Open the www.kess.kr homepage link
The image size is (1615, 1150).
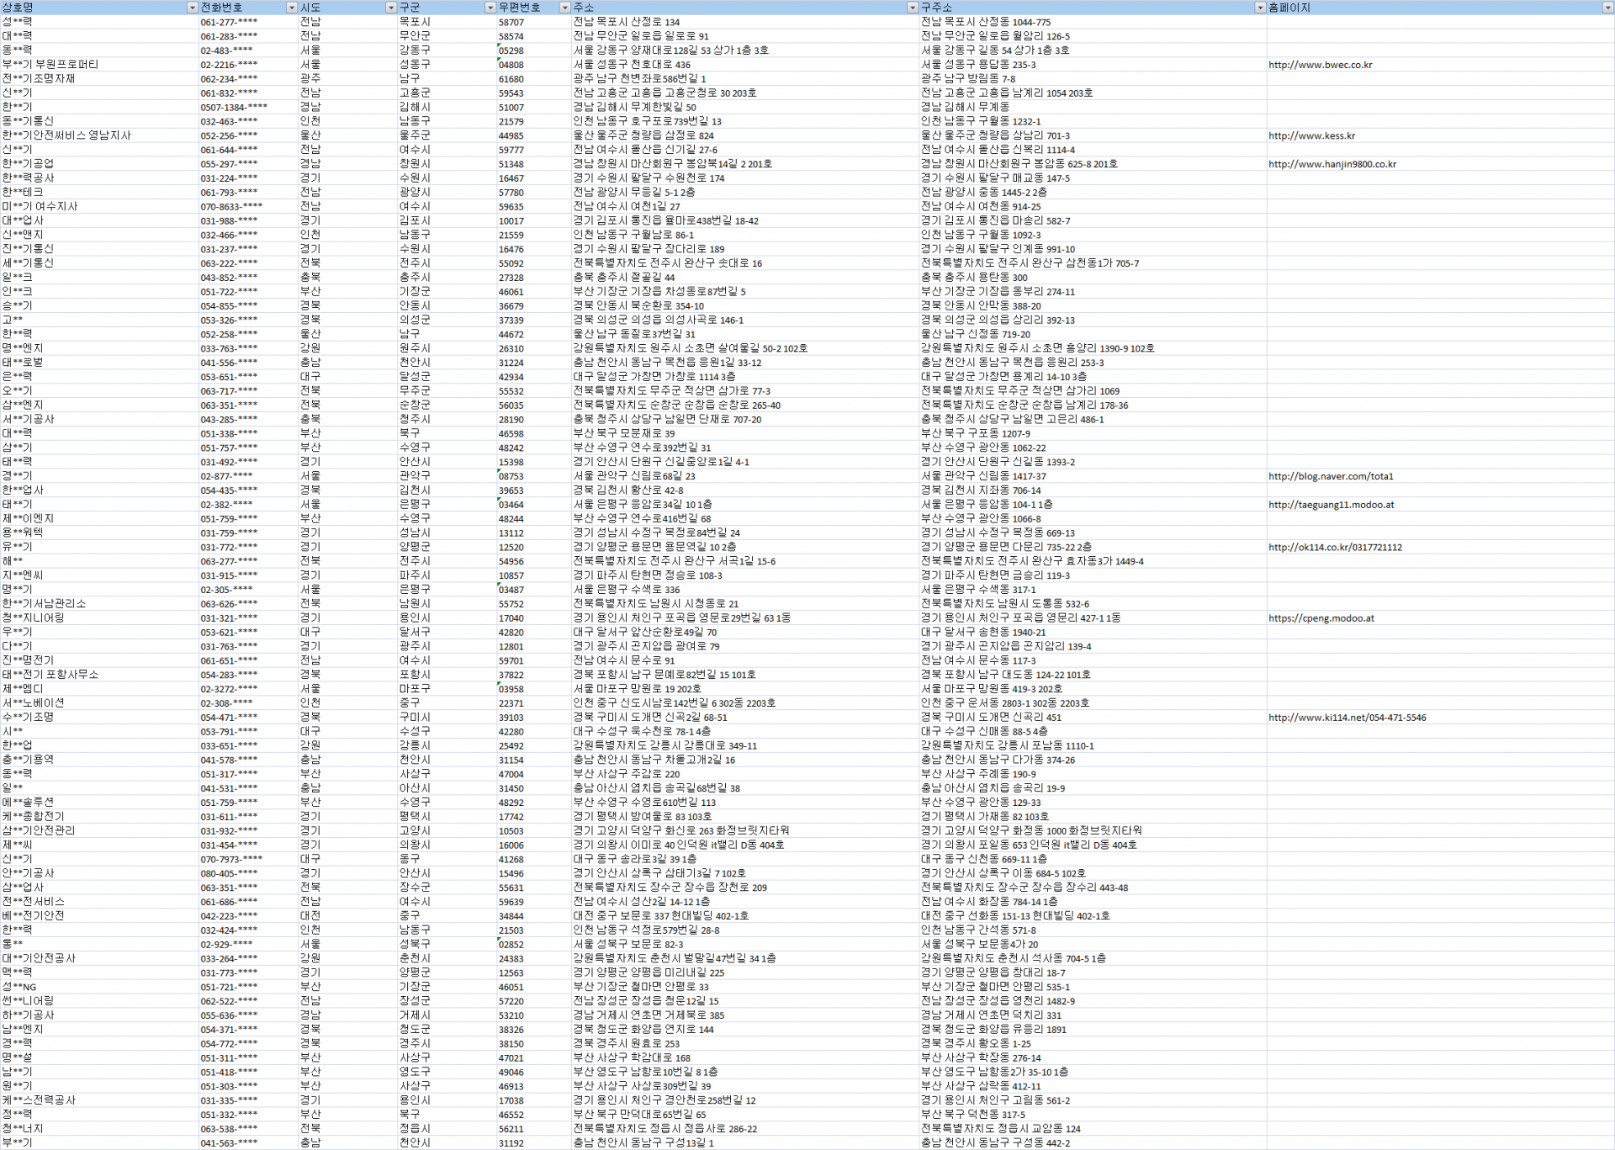tap(1311, 135)
